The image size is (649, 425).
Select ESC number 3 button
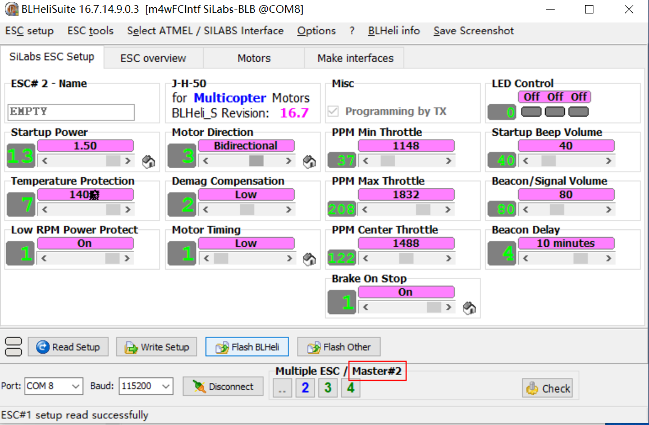tap(328, 388)
